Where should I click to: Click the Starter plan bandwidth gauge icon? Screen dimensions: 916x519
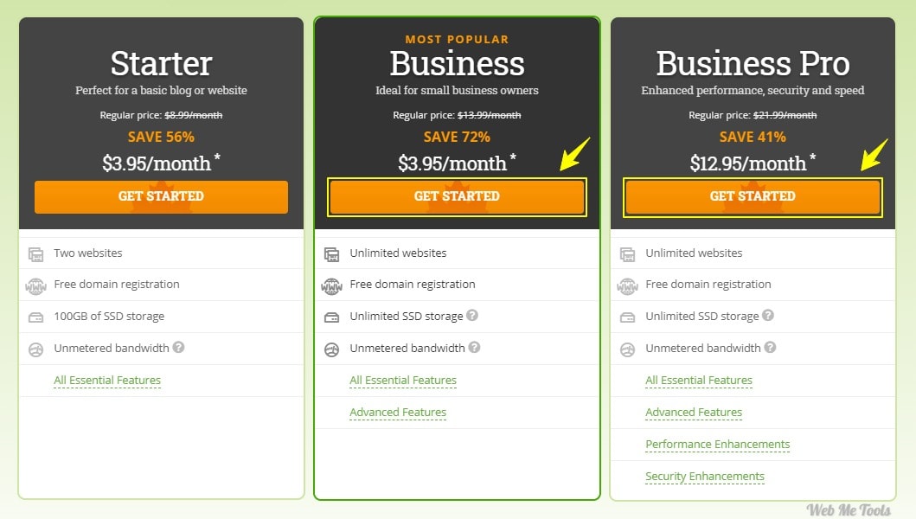35,349
